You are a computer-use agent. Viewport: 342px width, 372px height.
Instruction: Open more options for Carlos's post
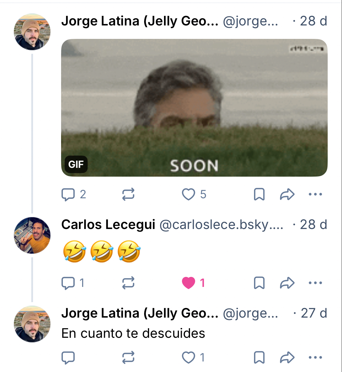[x=315, y=283]
